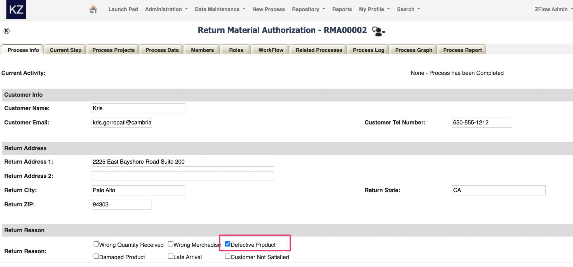Viewport: 573px width, 267px height.
Task: View the Related Processes tab
Action: pos(318,50)
